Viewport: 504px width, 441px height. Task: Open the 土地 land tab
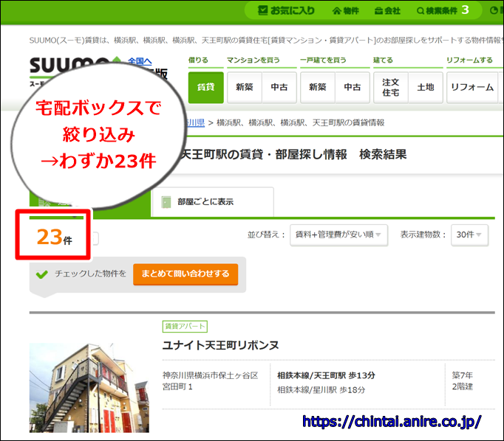pos(426,87)
